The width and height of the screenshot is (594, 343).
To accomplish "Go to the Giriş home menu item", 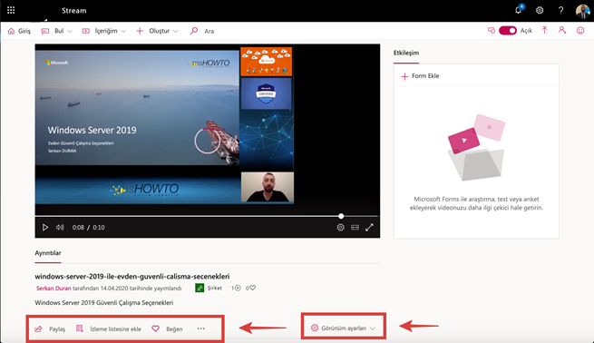I will pyautogui.click(x=19, y=31).
